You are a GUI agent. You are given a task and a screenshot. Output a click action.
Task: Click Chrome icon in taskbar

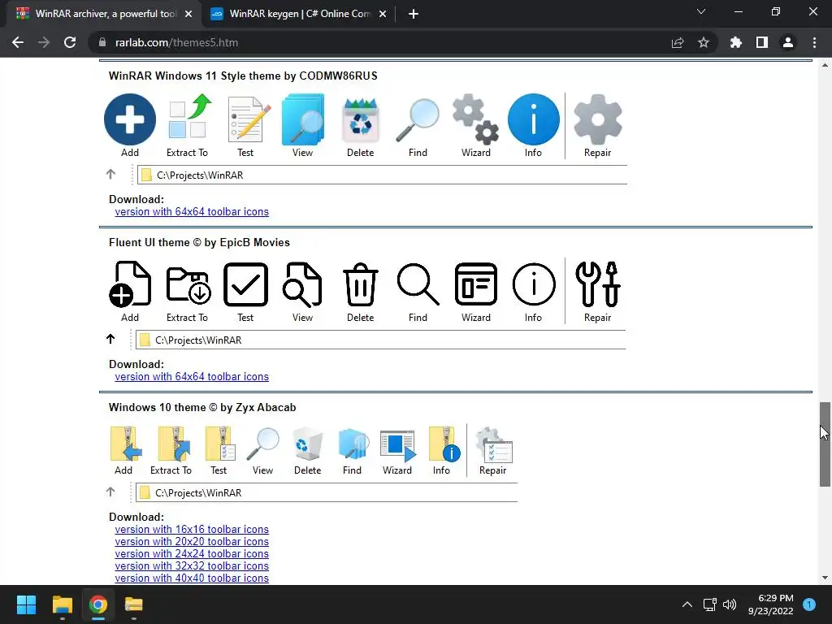pos(98,604)
